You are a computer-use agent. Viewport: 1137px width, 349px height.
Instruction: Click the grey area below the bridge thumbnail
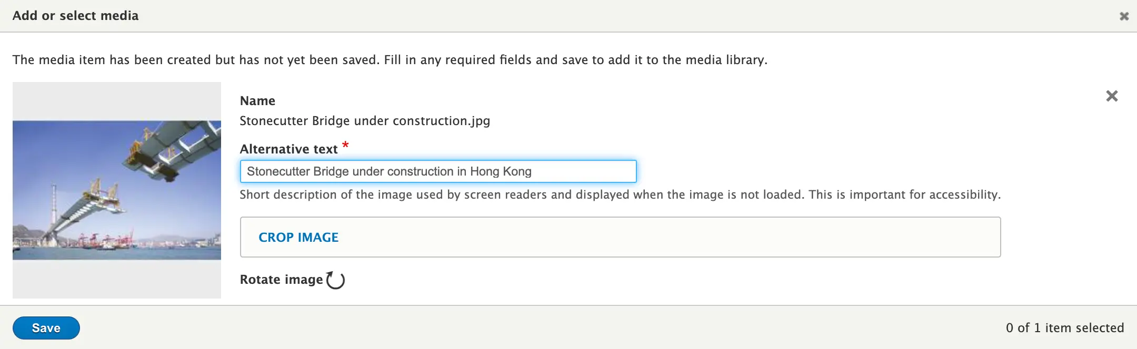pyautogui.click(x=117, y=280)
